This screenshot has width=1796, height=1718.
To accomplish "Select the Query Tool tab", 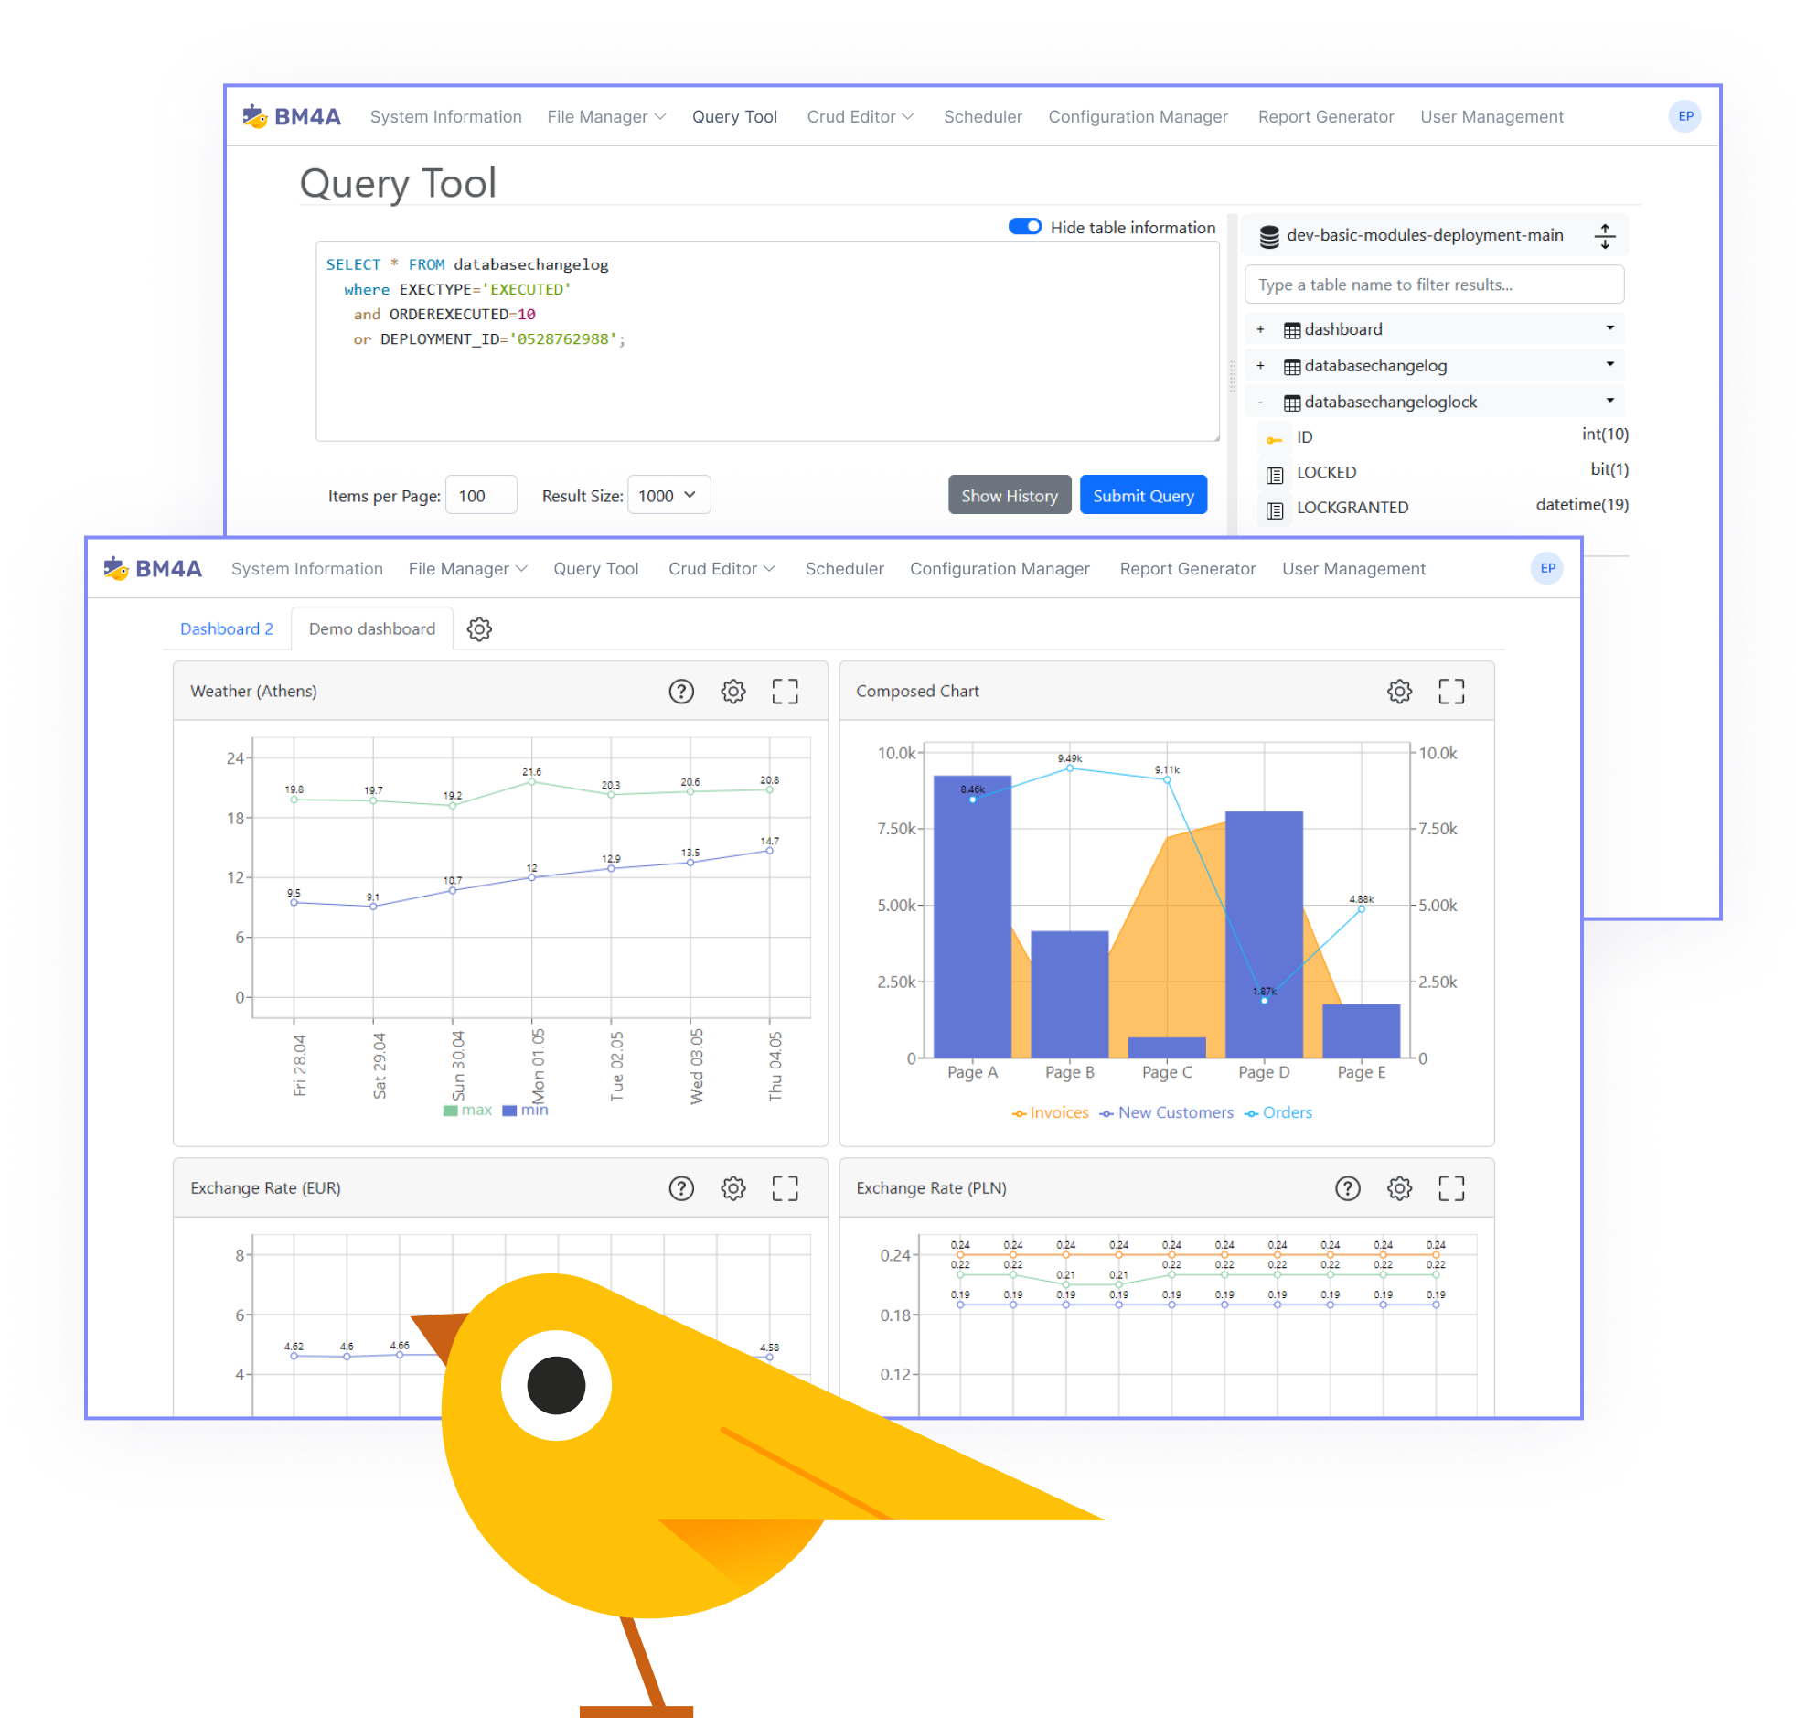I will [x=711, y=117].
